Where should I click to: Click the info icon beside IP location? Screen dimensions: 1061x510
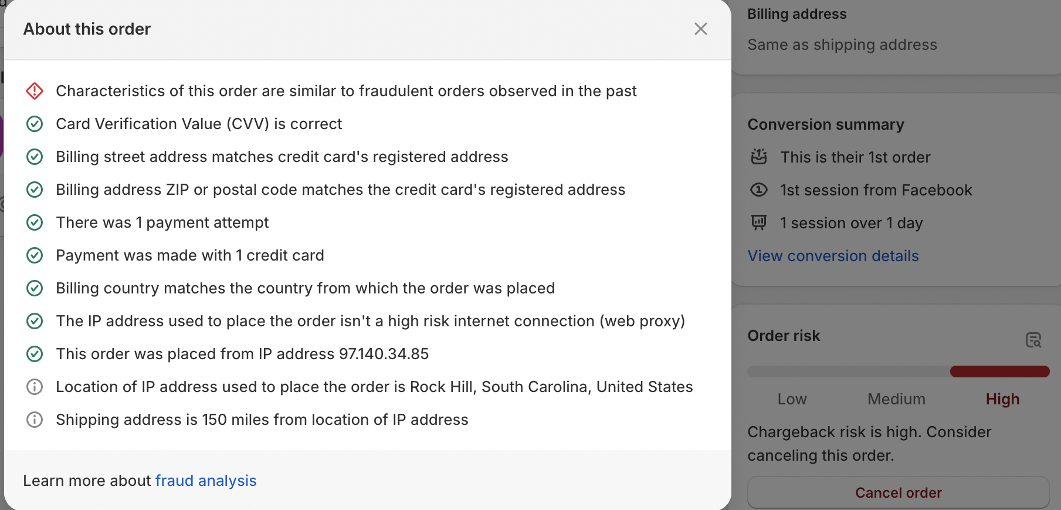click(35, 387)
